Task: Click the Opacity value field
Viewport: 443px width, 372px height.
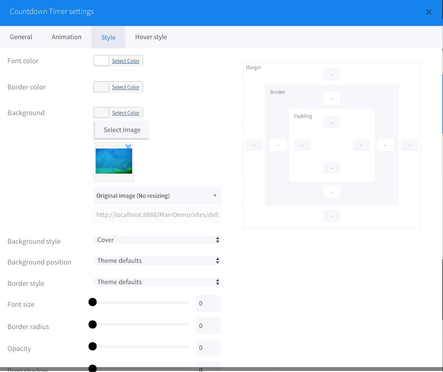Action: coord(208,348)
